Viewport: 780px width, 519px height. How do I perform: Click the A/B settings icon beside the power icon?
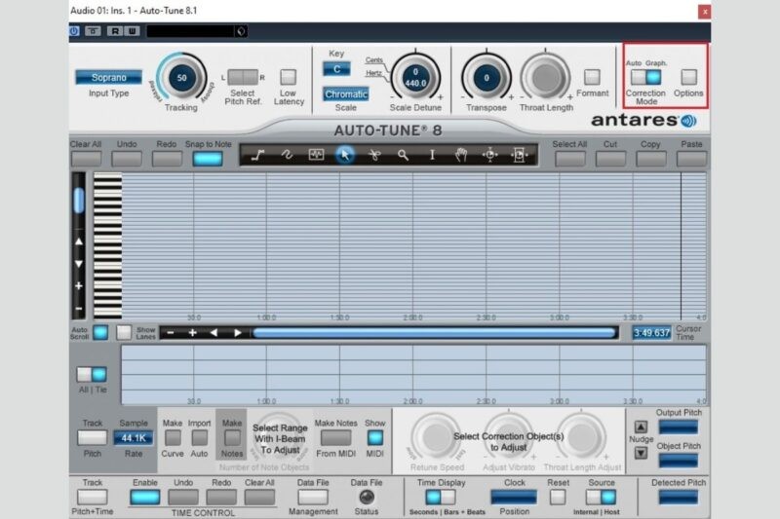pos(93,31)
